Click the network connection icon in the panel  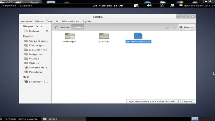[172, 5]
